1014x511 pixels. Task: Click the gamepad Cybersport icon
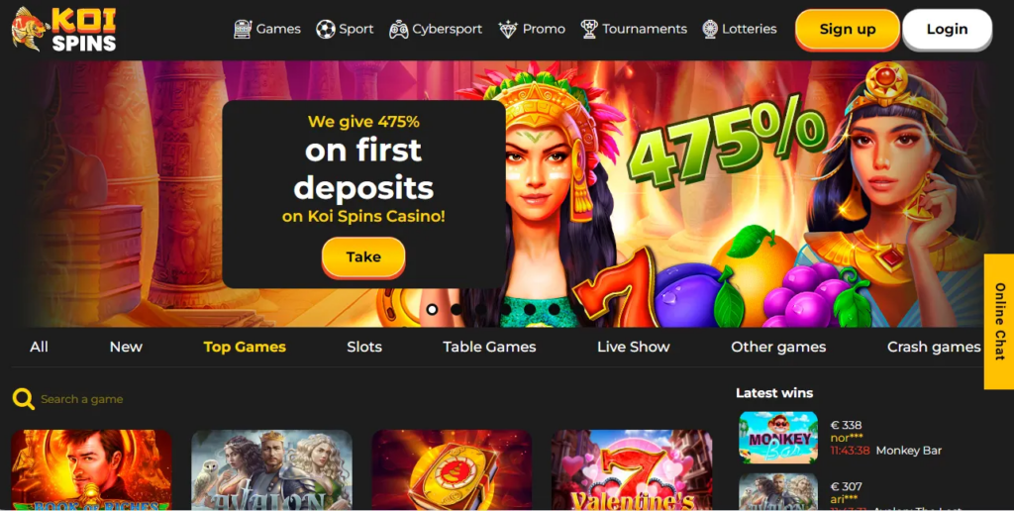[398, 29]
